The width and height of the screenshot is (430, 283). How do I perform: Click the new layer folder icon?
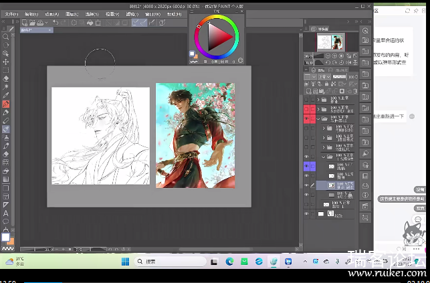(322, 91)
